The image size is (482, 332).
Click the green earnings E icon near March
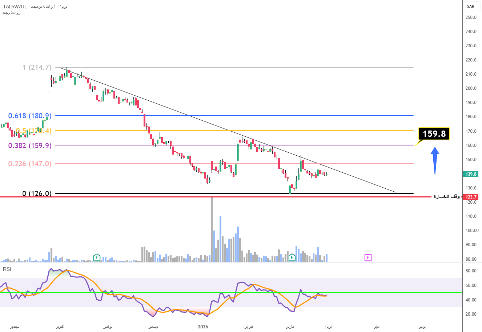pos(292,258)
